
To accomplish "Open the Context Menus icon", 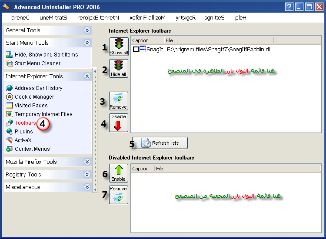I will pos(10,149).
